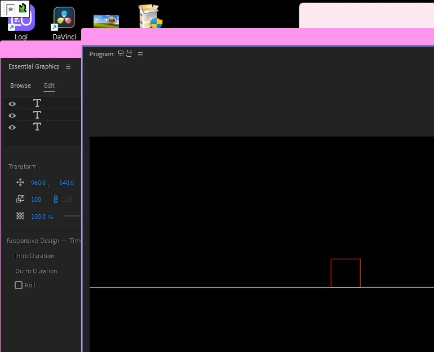This screenshot has height=352, width=434.
Task: Click the position move icon in Transform
Action: tap(20, 183)
